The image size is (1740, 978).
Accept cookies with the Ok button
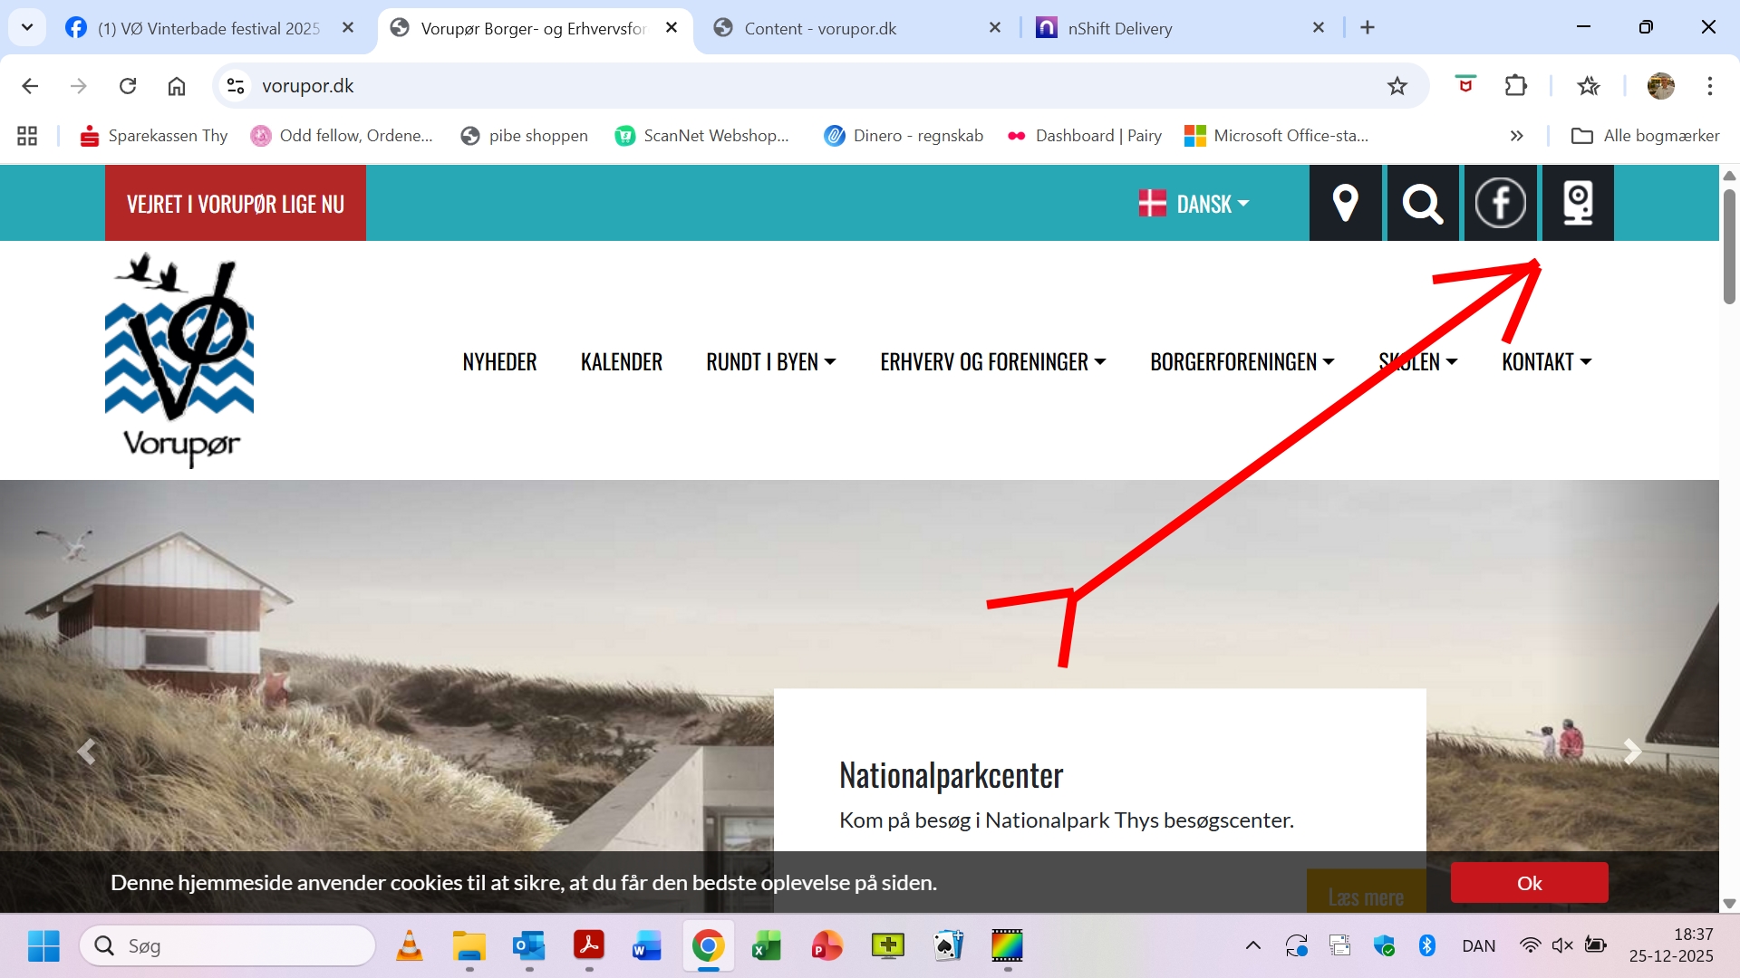point(1529,883)
